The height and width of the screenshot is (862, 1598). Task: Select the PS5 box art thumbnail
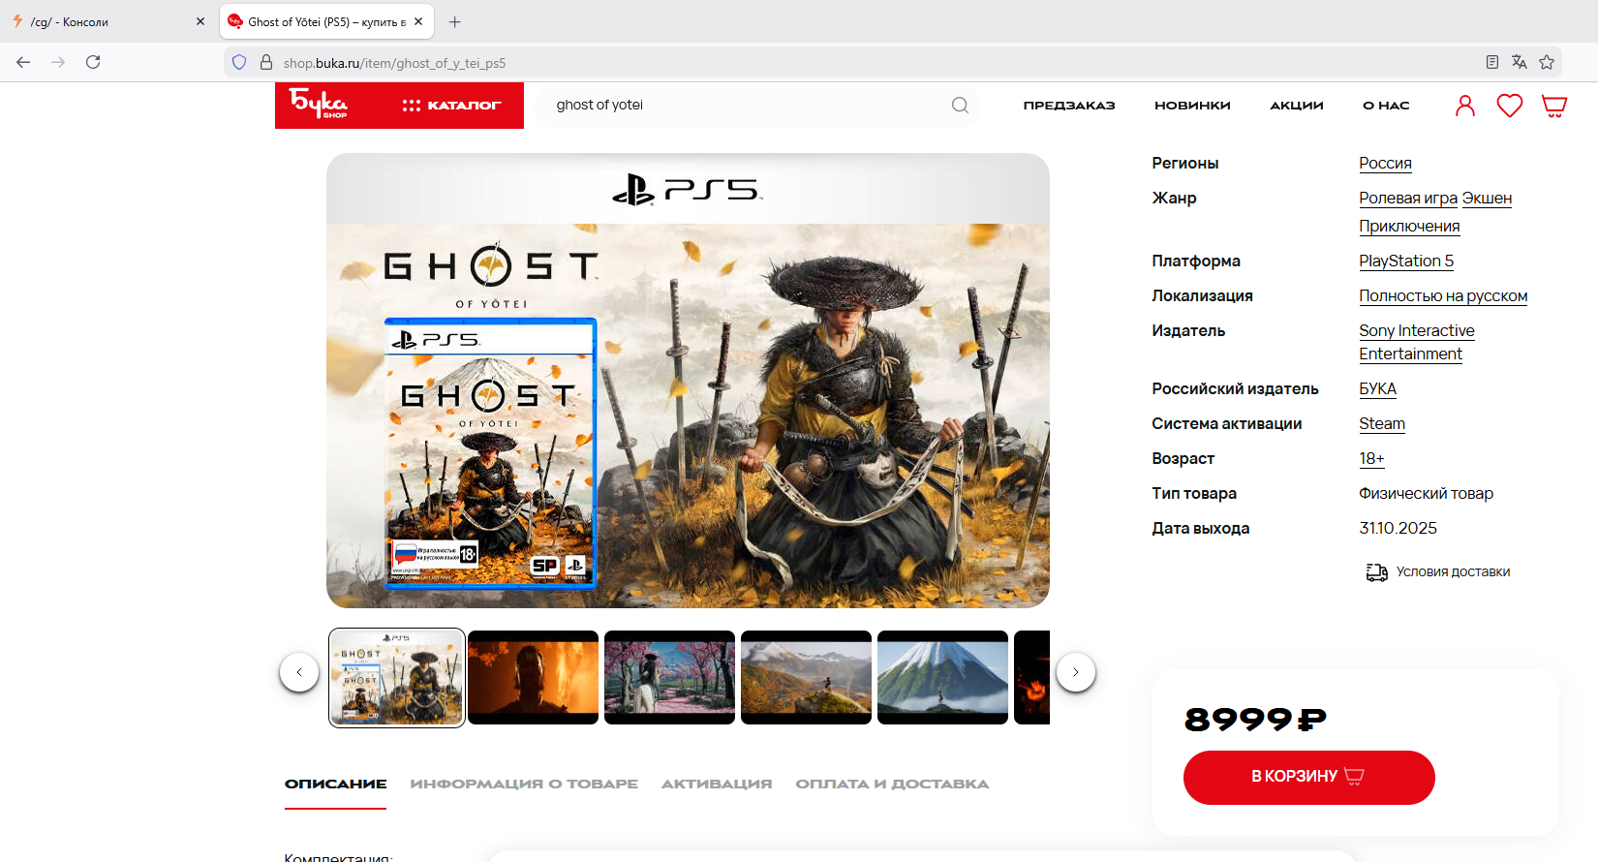click(397, 678)
